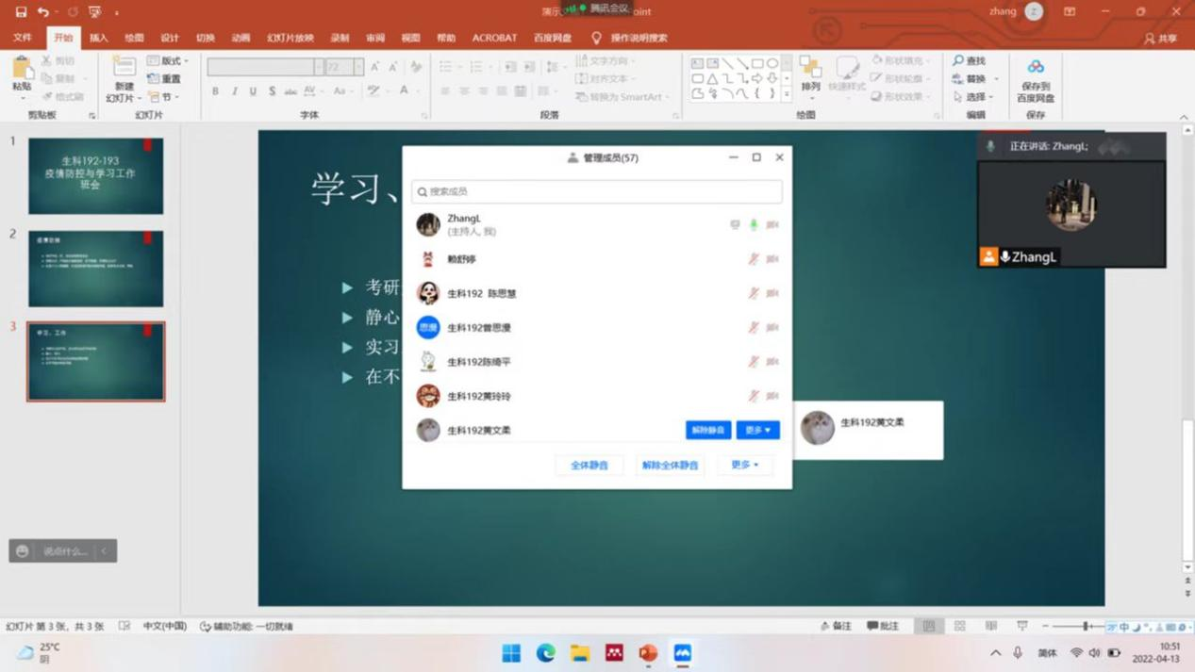
Task: Switch to slide sorter view icon
Action: point(959,626)
